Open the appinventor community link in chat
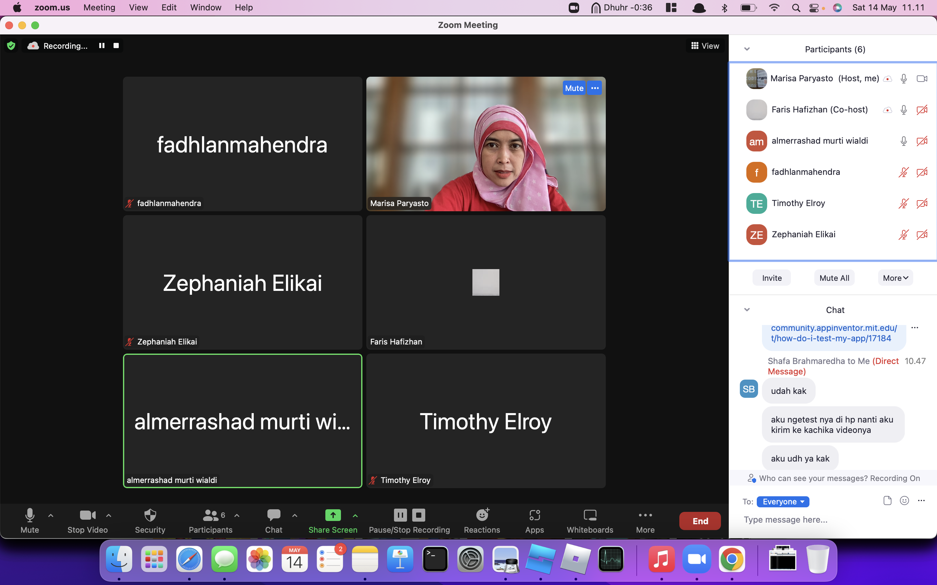This screenshot has width=937, height=585. [x=834, y=333]
